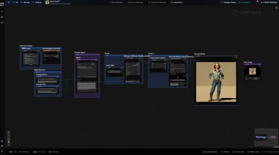The height and width of the screenshot is (155, 279).
Task: Click the mac_local workflow title
Action: point(55,1)
